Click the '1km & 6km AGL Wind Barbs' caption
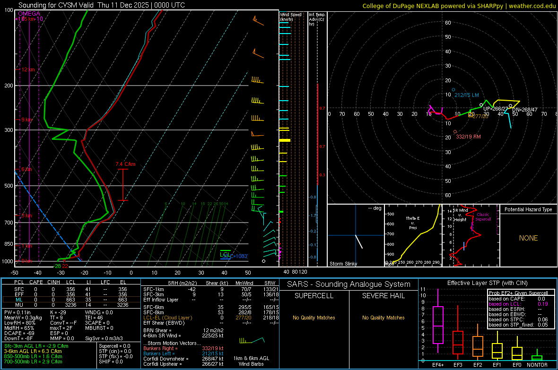The height and width of the screenshot is (370, 558). coord(251,361)
